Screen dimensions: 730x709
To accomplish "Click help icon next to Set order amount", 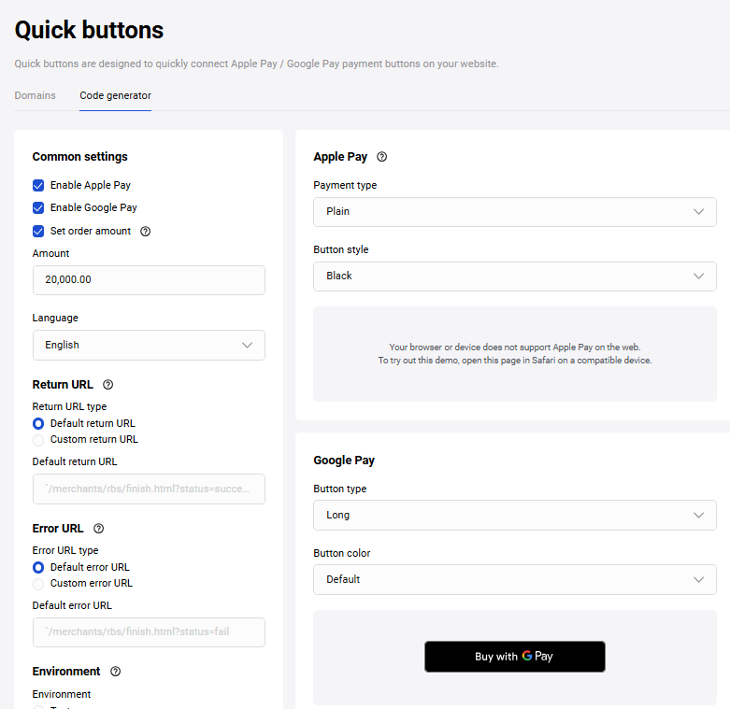I will (145, 232).
